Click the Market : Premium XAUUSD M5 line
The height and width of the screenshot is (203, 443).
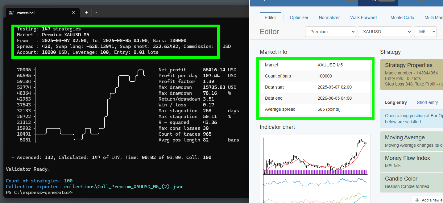click(53, 35)
